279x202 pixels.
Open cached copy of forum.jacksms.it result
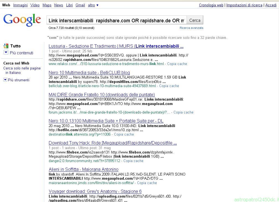tap(184, 112)
